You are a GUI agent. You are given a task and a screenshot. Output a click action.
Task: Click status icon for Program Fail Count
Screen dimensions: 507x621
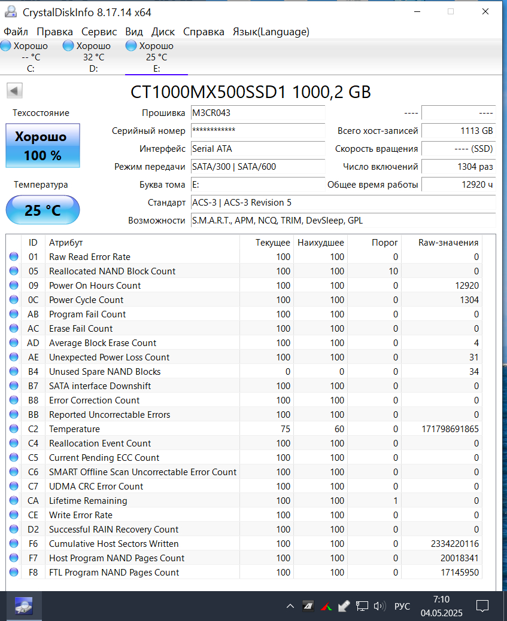click(14, 314)
